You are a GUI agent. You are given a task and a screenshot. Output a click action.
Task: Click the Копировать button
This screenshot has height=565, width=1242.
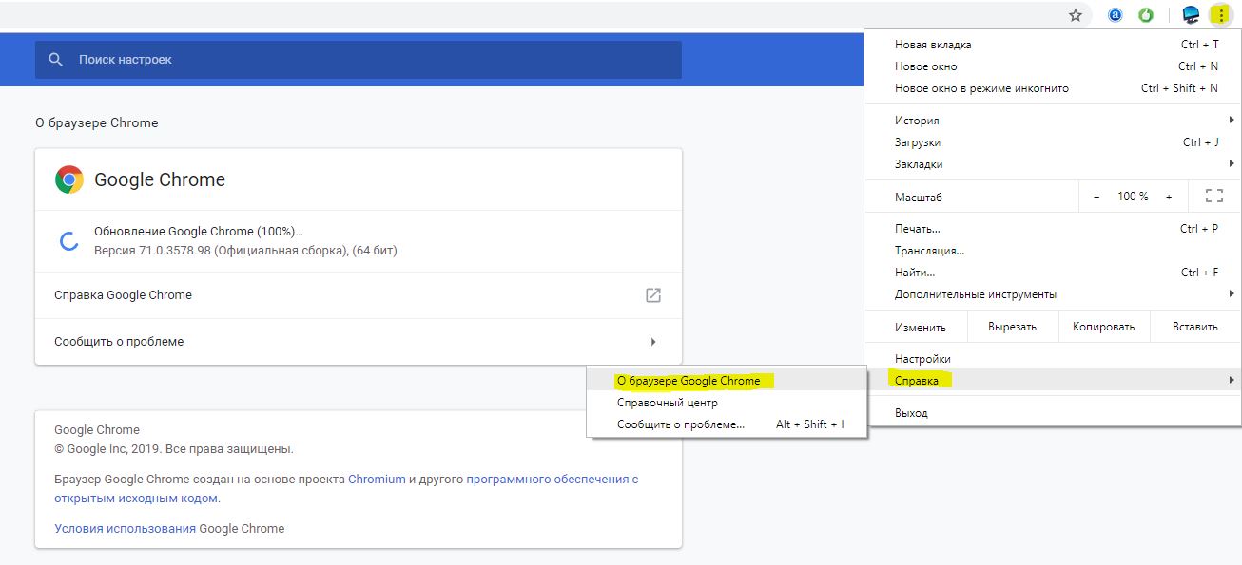[x=1103, y=327]
